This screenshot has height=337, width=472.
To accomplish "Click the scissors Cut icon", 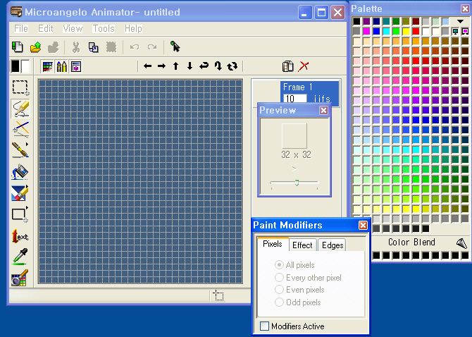I will (x=76, y=47).
